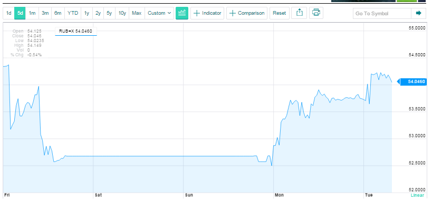The image size is (432, 201).
Task: Click the 52.5000 price axis label
Action: 417,163
